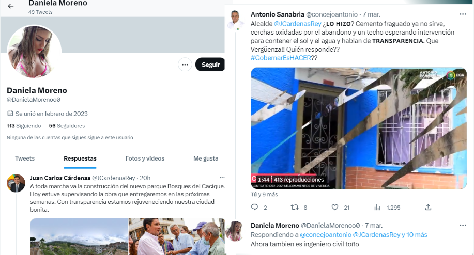Open Daniela Moreno's profile picture

tap(34, 51)
